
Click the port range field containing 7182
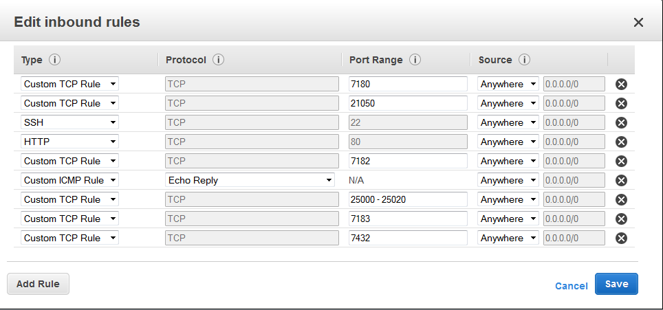[408, 161]
